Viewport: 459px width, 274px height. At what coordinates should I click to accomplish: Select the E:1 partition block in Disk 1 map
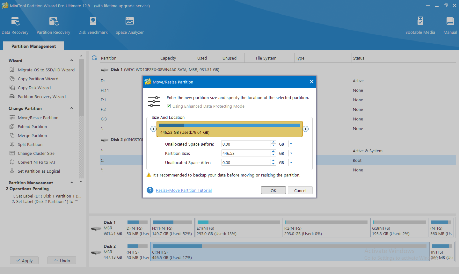point(239,227)
